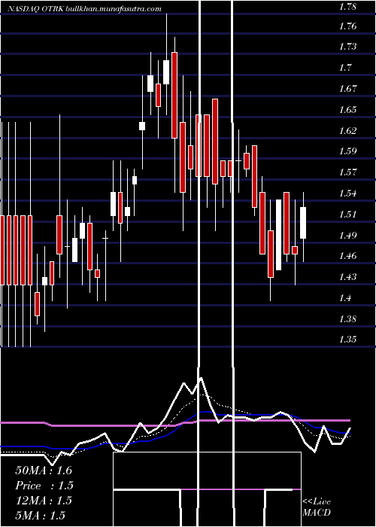Click the 1.76 price axis label
This screenshot has width=376, height=527.
(x=347, y=26)
